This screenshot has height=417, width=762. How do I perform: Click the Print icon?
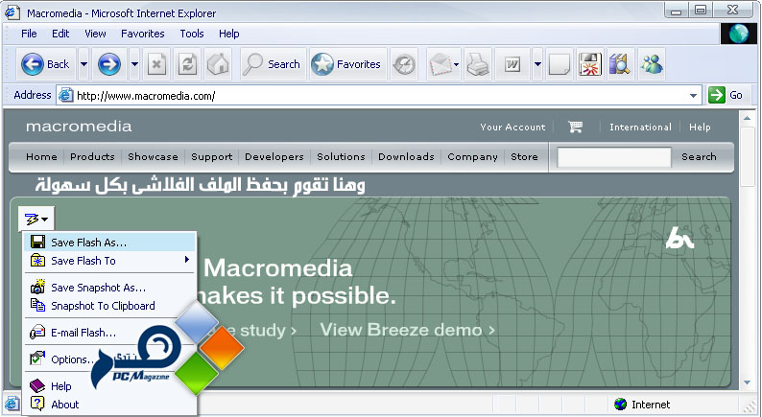[478, 64]
